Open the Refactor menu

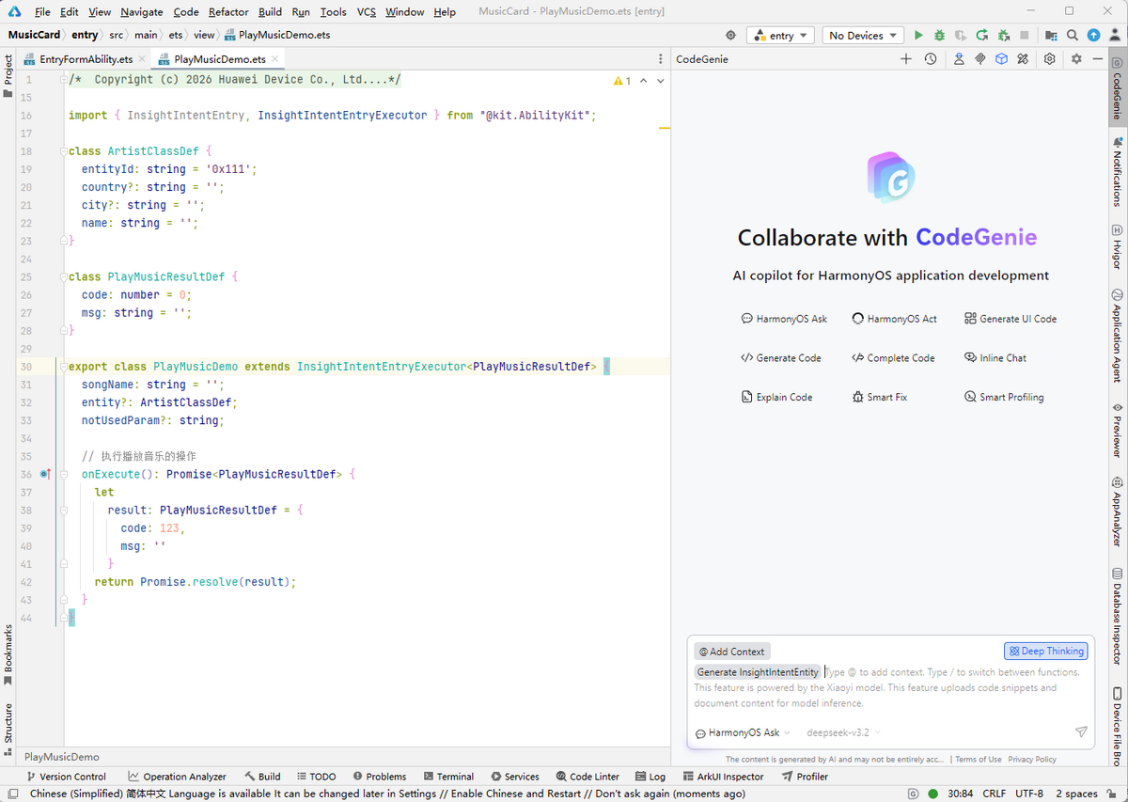pyautogui.click(x=228, y=11)
